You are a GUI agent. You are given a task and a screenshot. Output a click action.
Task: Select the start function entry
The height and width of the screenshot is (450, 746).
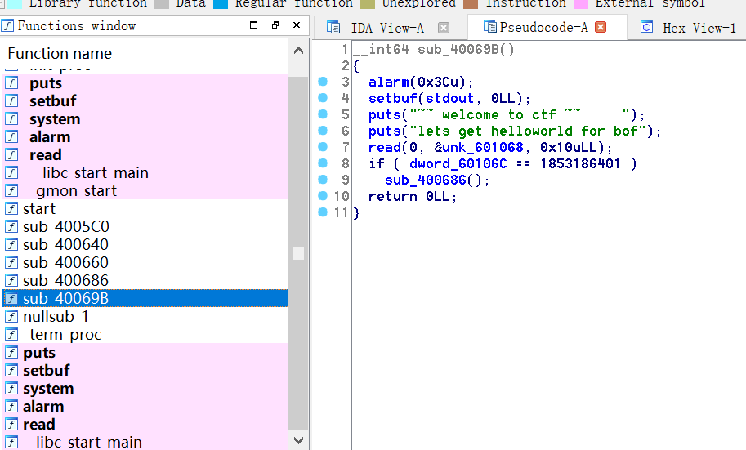tap(145, 208)
